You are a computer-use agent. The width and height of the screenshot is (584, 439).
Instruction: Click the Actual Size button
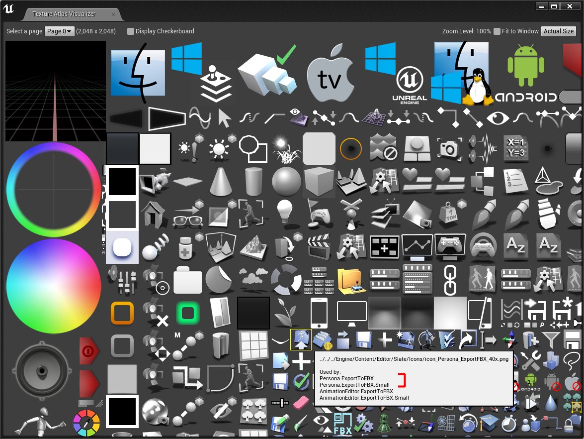559,31
